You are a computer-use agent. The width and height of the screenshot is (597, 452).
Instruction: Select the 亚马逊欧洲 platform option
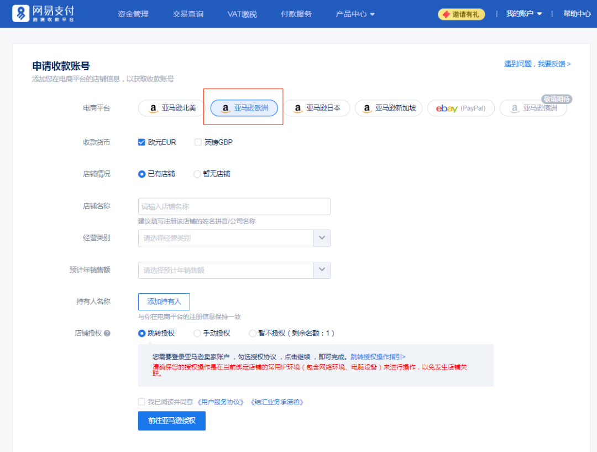point(243,108)
